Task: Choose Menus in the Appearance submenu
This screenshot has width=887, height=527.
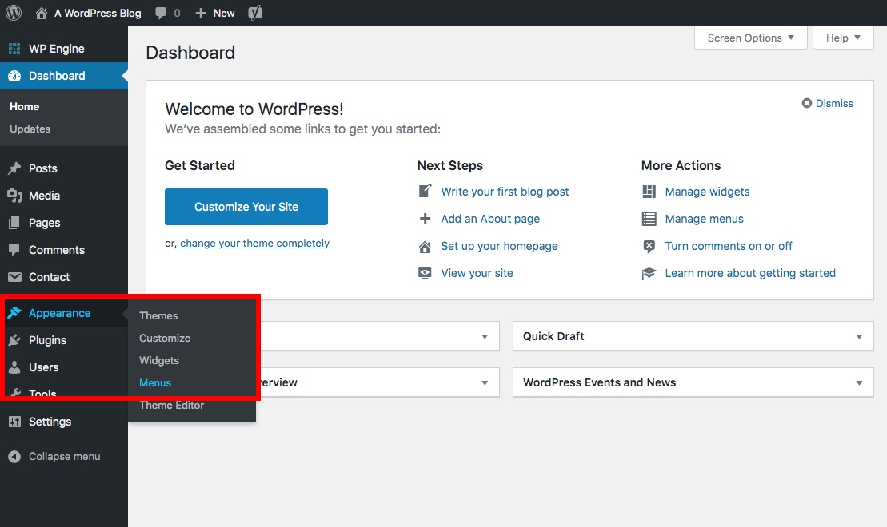Action: 155,383
